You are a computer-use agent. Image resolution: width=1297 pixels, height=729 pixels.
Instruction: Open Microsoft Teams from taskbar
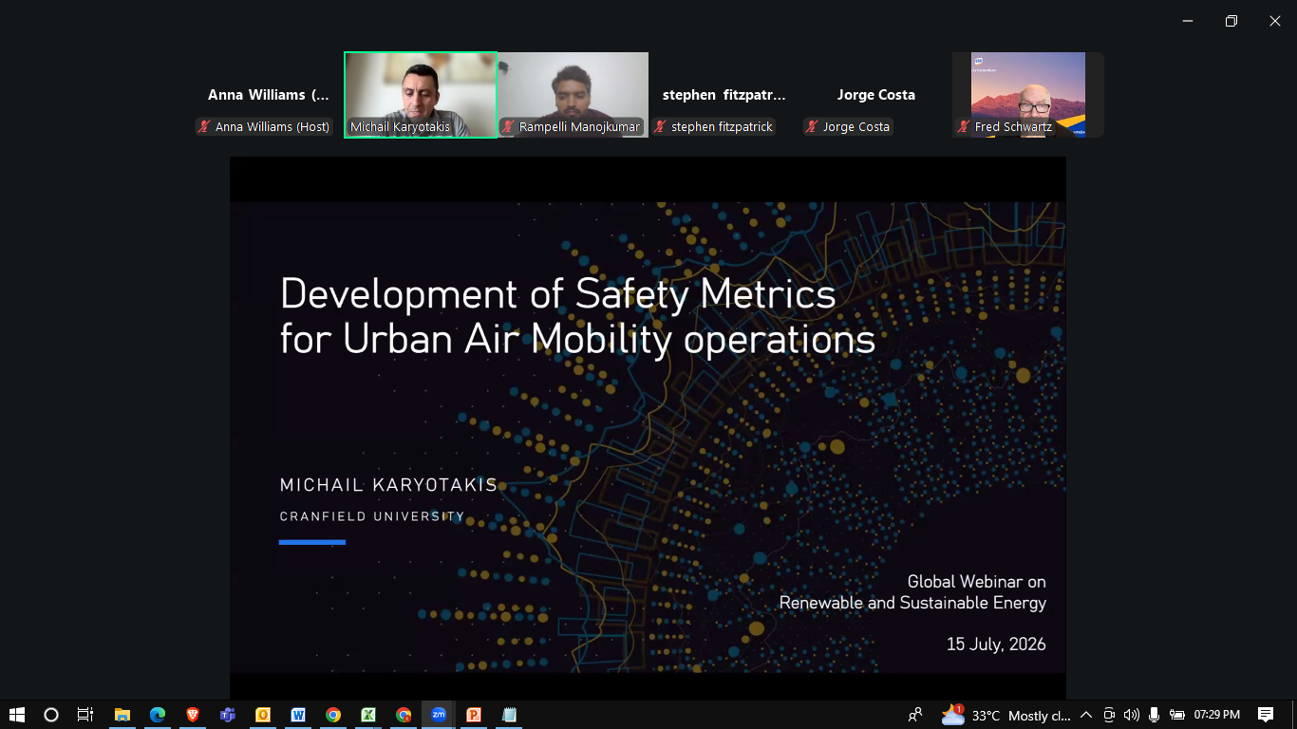click(x=228, y=715)
